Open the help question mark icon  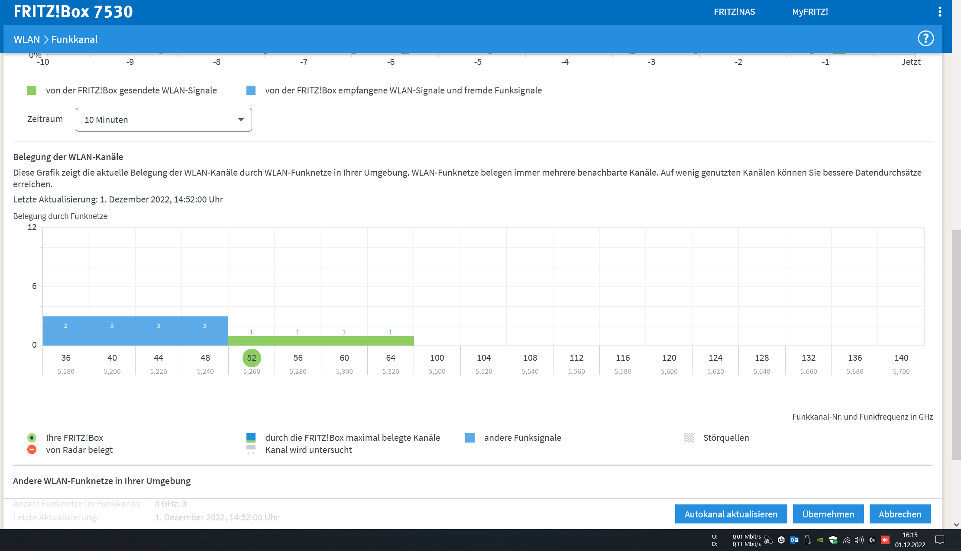pyautogui.click(x=925, y=39)
